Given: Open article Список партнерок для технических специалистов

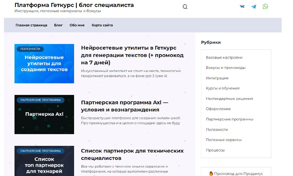Looking at the screenshot, I should (x=132, y=154).
